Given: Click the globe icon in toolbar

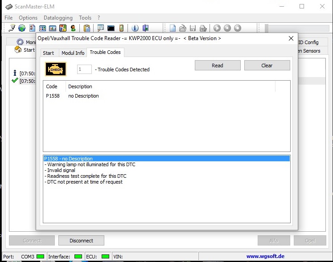Looking at the screenshot, I should 22,28.
